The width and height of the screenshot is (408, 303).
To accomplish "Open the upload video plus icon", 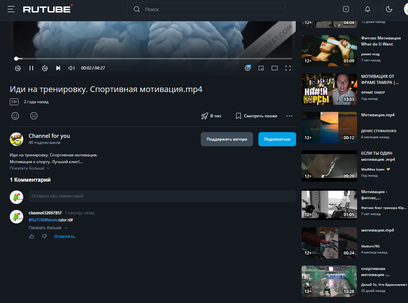I will (x=346, y=9).
